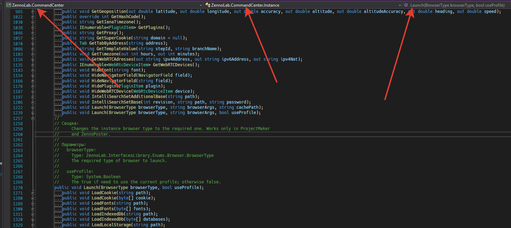Image resolution: width=511 pixels, height=228 pixels.
Task: Click the 'Параметры:' comment line
Action: pos(74,145)
